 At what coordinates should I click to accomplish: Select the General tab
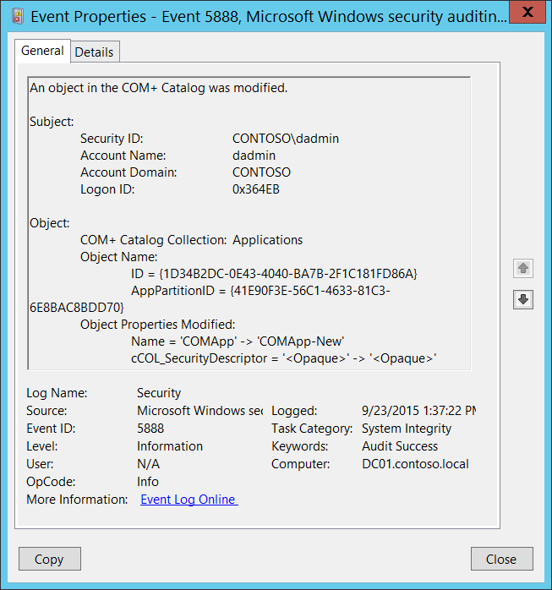42,51
